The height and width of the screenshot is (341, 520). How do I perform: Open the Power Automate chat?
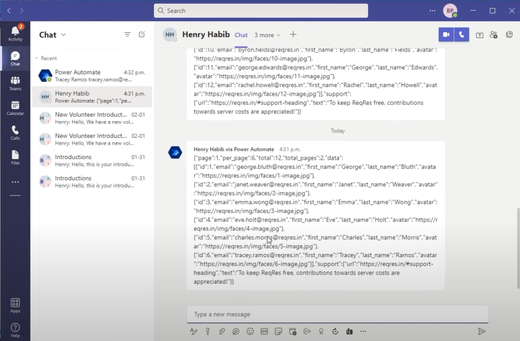(92, 76)
